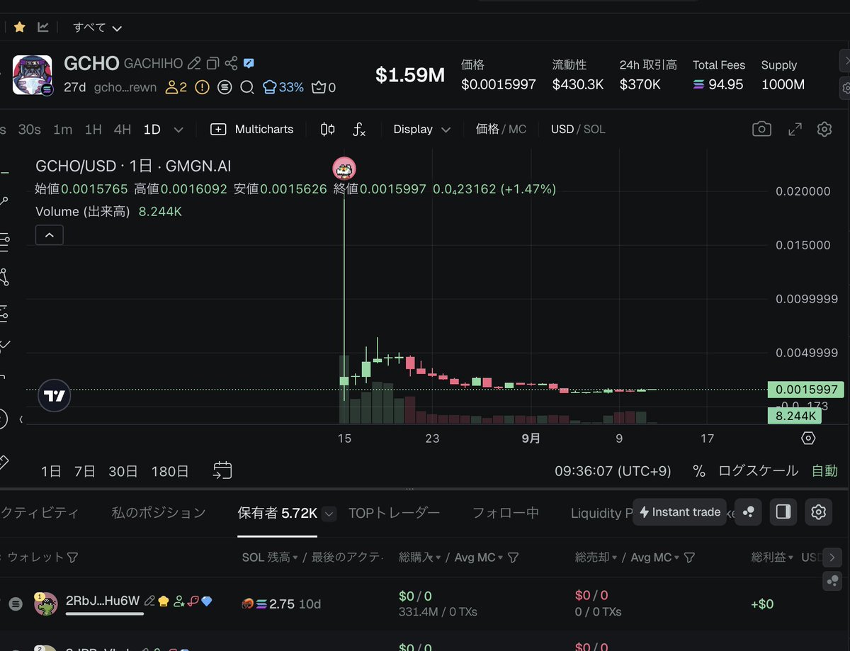Select the 30日 range button
This screenshot has height=651, width=850.
(123, 471)
